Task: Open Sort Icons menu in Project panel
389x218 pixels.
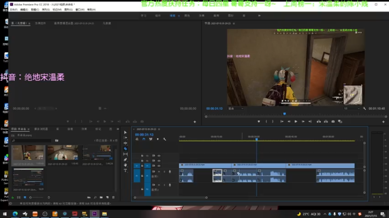Action: 49,198
